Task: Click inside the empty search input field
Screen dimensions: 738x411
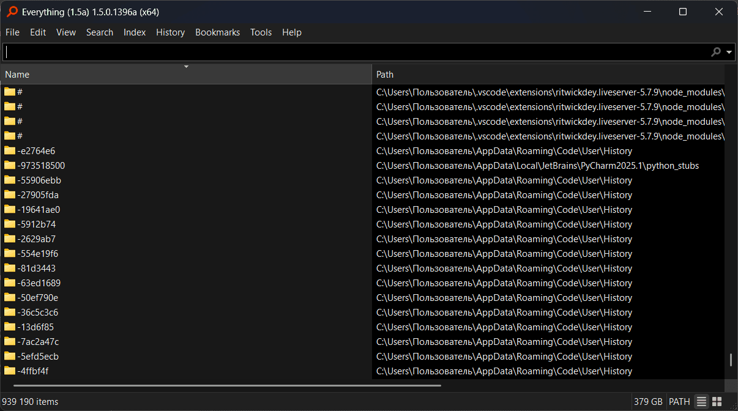Action: pyautogui.click(x=355, y=53)
